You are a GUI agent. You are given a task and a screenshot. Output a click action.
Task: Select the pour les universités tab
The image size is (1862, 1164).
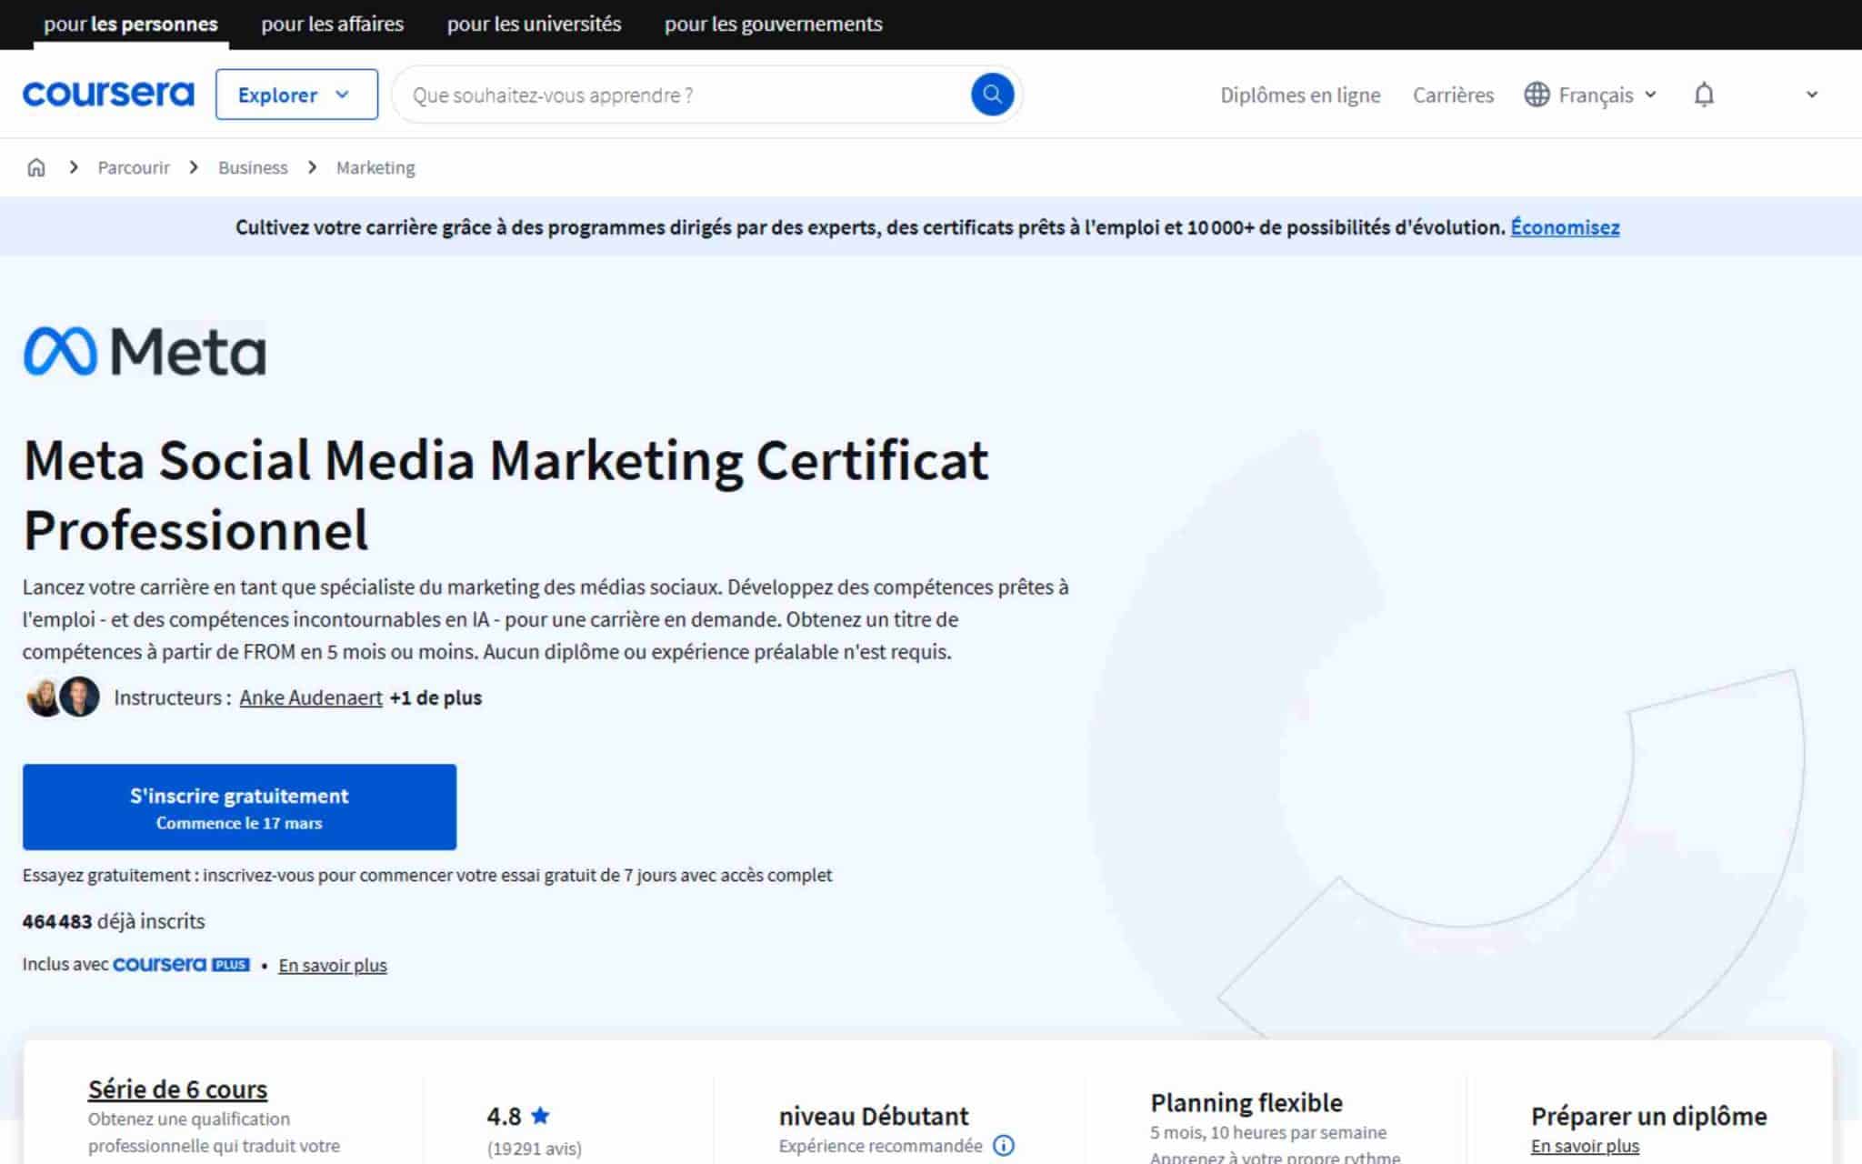point(534,24)
